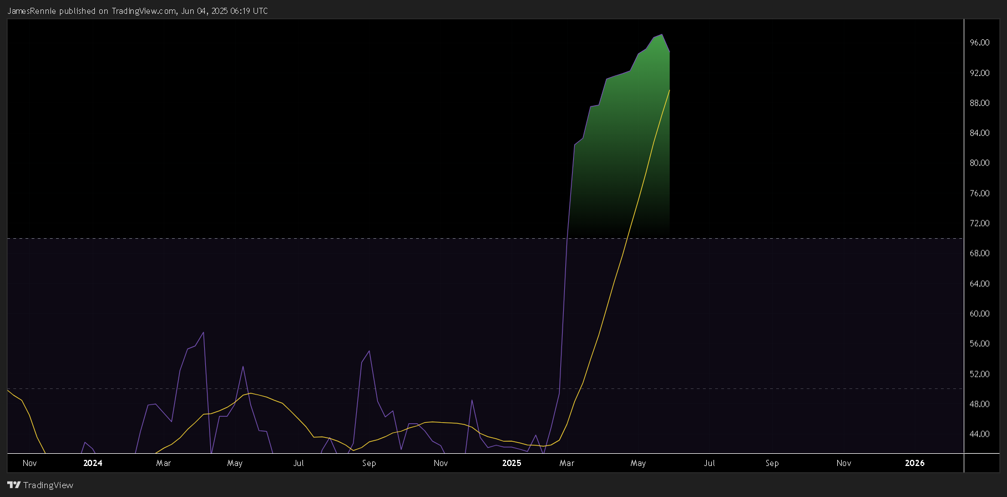Click the Jul label between May and Sep 2025
Viewport: 1007px width, 497px height.
pyautogui.click(x=710, y=463)
